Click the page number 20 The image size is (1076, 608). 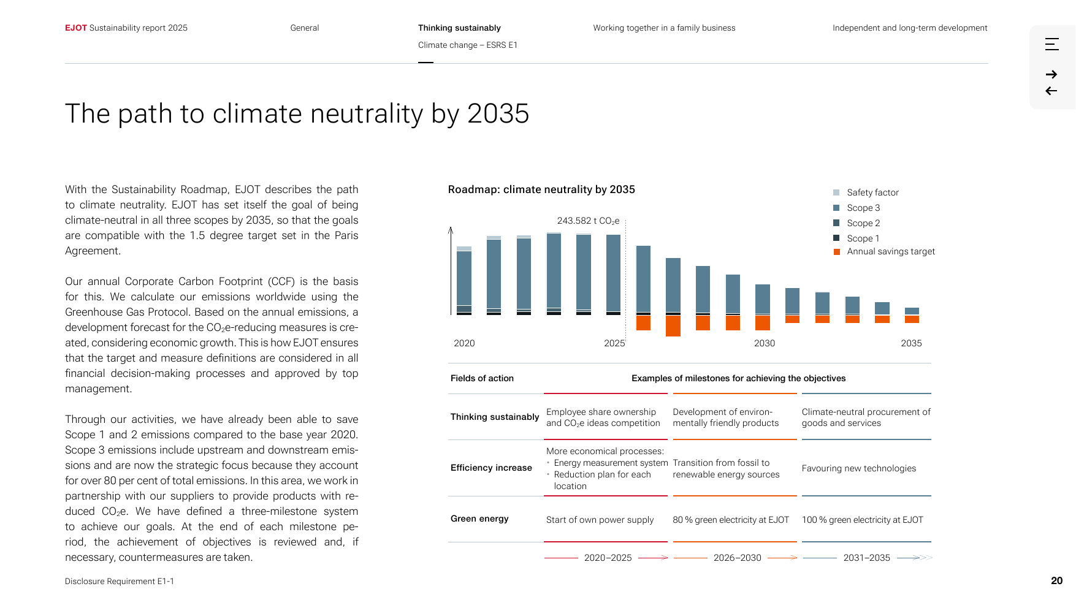[1056, 580]
